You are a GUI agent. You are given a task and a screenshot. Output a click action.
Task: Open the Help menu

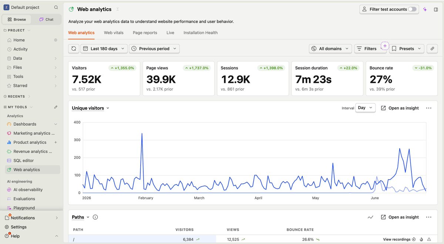pos(31,236)
